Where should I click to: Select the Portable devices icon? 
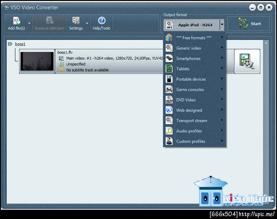pyautogui.click(x=169, y=79)
